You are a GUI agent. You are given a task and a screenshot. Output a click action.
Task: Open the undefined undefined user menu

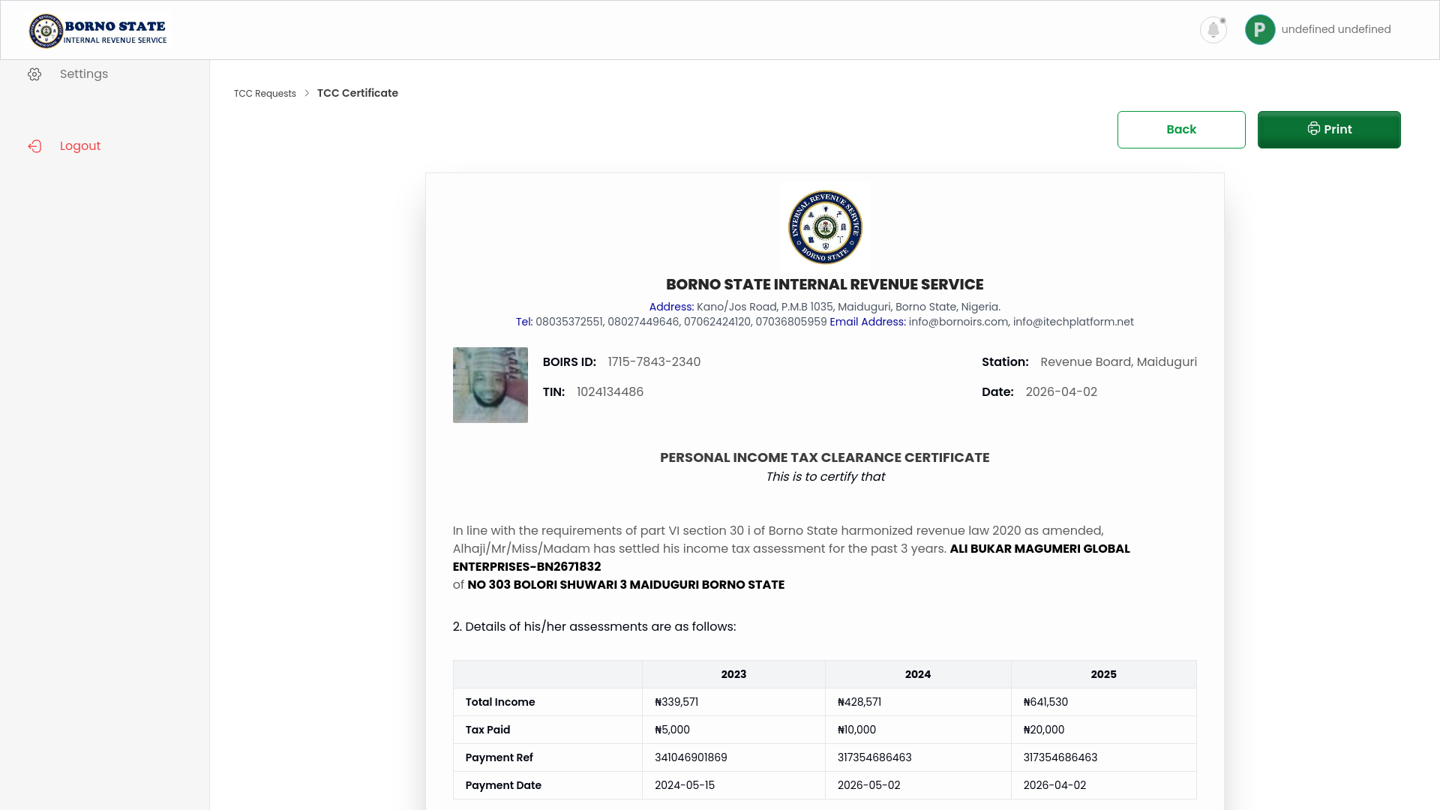(x=1336, y=29)
